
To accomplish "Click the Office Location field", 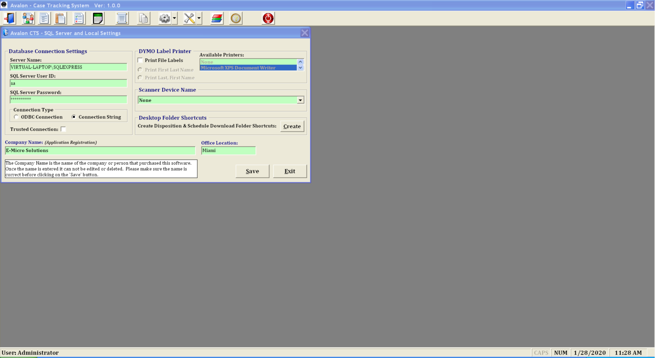I will (x=228, y=151).
